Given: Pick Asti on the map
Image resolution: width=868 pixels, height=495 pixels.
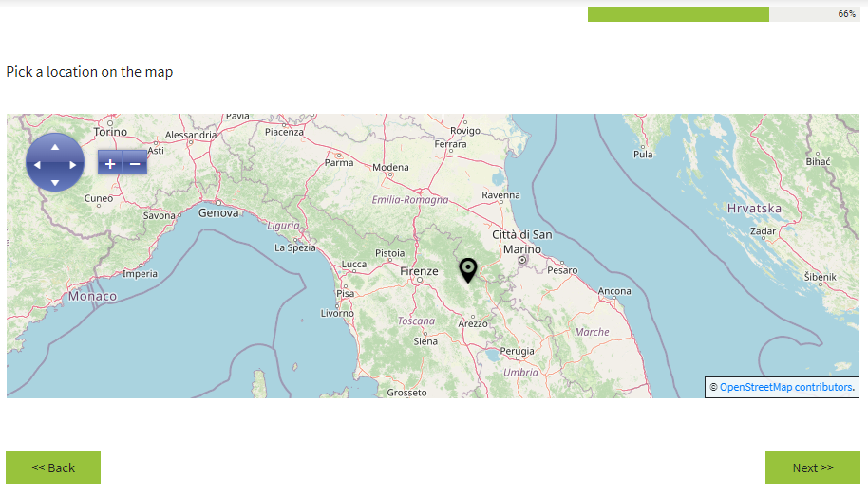Looking at the screenshot, I should [x=156, y=150].
